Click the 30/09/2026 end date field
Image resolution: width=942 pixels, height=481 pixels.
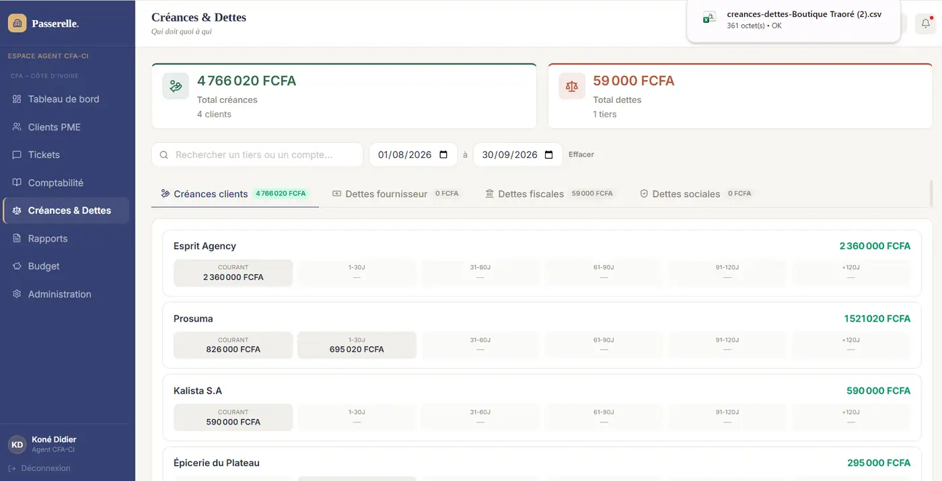pos(518,155)
